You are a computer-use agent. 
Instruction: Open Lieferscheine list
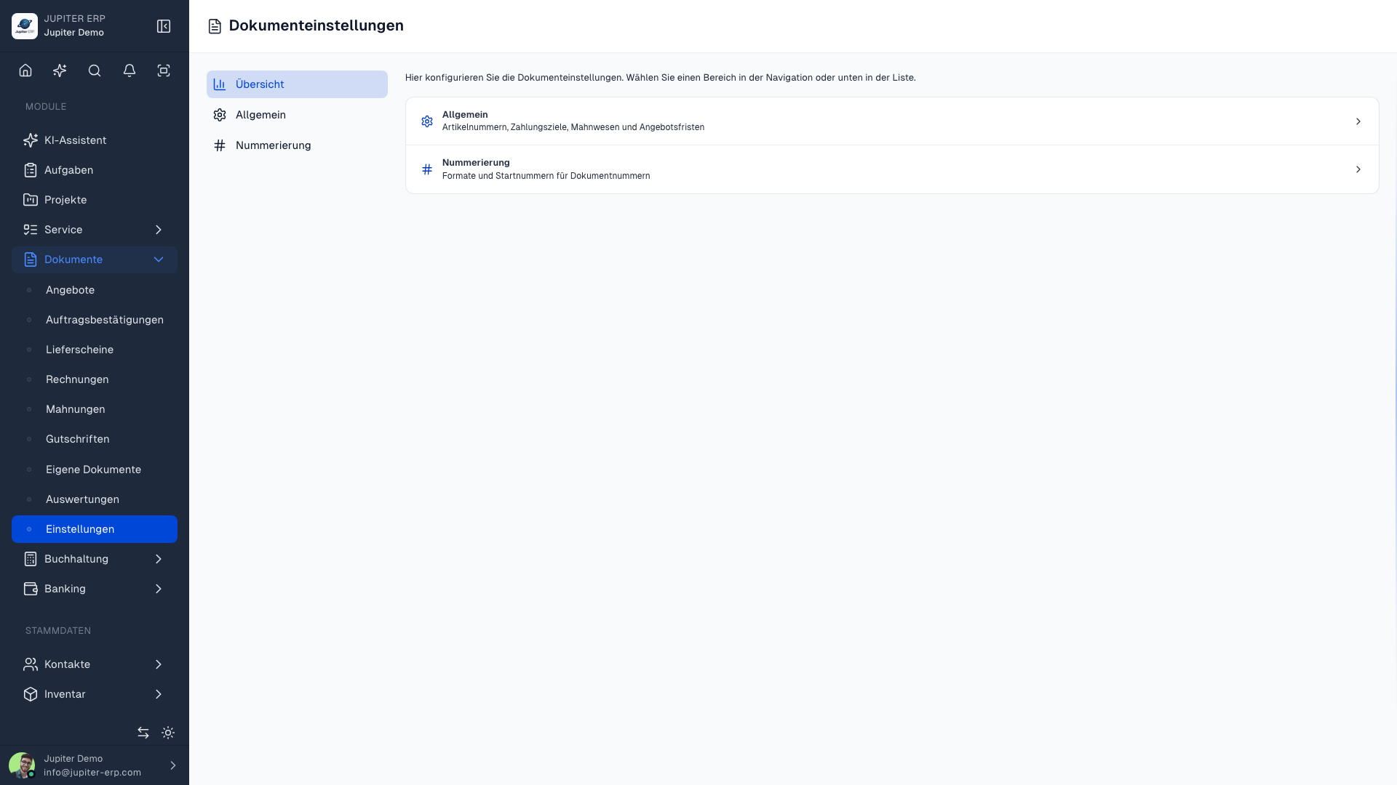point(95,350)
